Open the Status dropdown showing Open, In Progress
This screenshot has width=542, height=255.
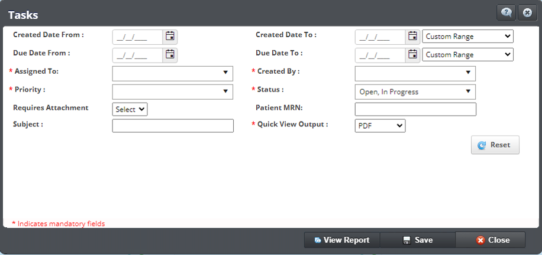pos(415,91)
